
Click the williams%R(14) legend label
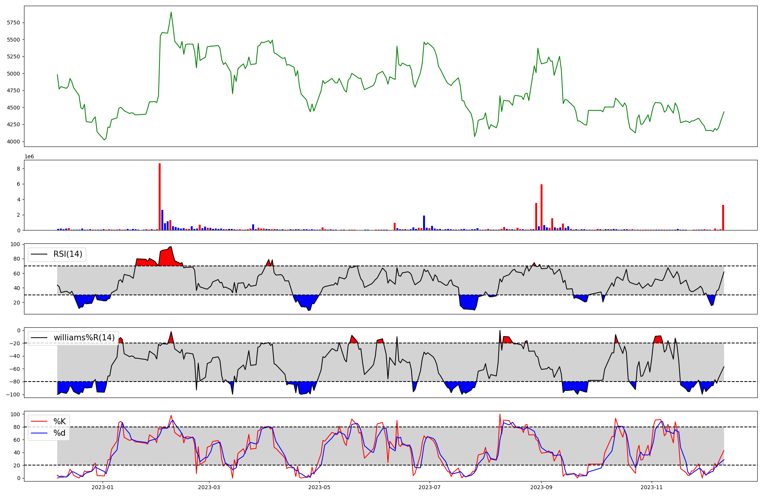click(84, 338)
